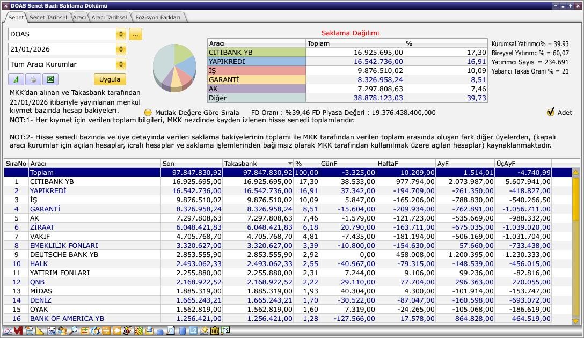584x338 pixels.
Task: Click the yellow staircase icon in bottom toolbar
Action: click(40, 330)
